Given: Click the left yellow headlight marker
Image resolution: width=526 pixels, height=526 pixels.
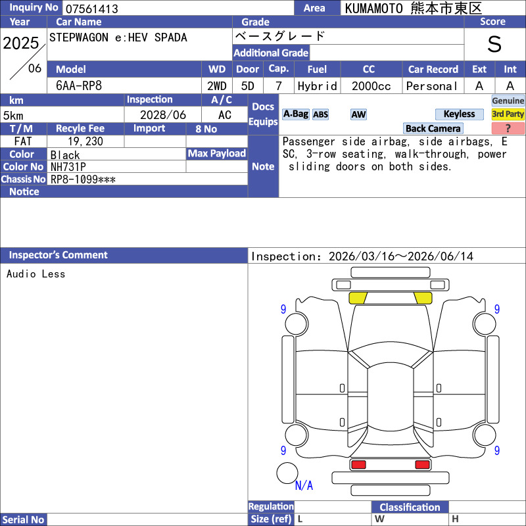Looking at the screenshot, I should [x=358, y=298].
